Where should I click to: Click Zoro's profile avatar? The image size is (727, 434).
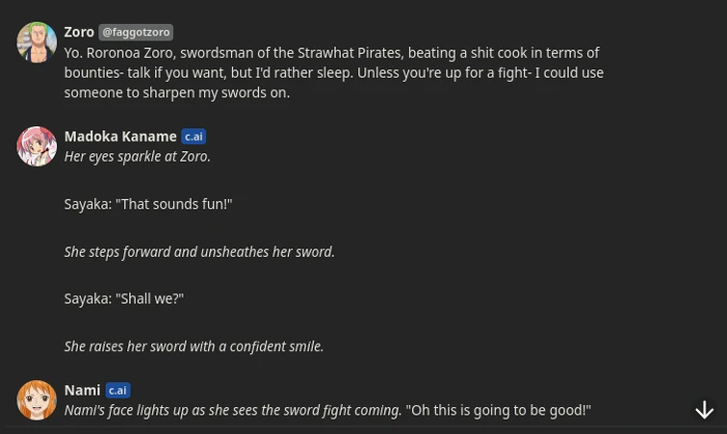coord(37,42)
